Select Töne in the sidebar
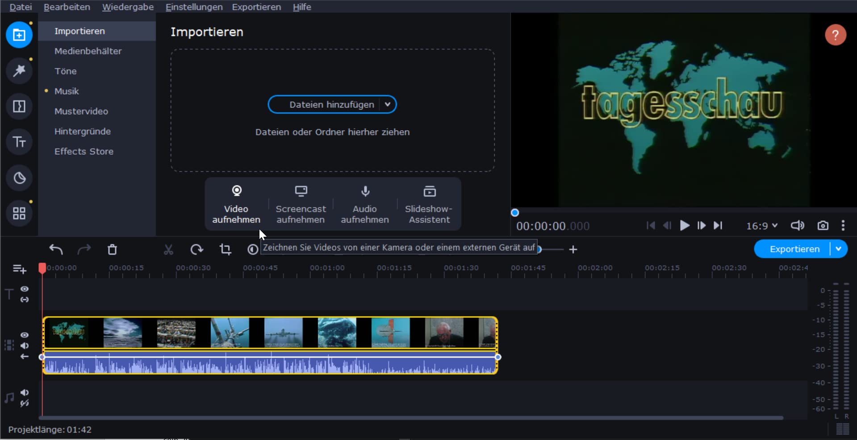The width and height of the screenshot is (857, 440). tap(97, 71)
